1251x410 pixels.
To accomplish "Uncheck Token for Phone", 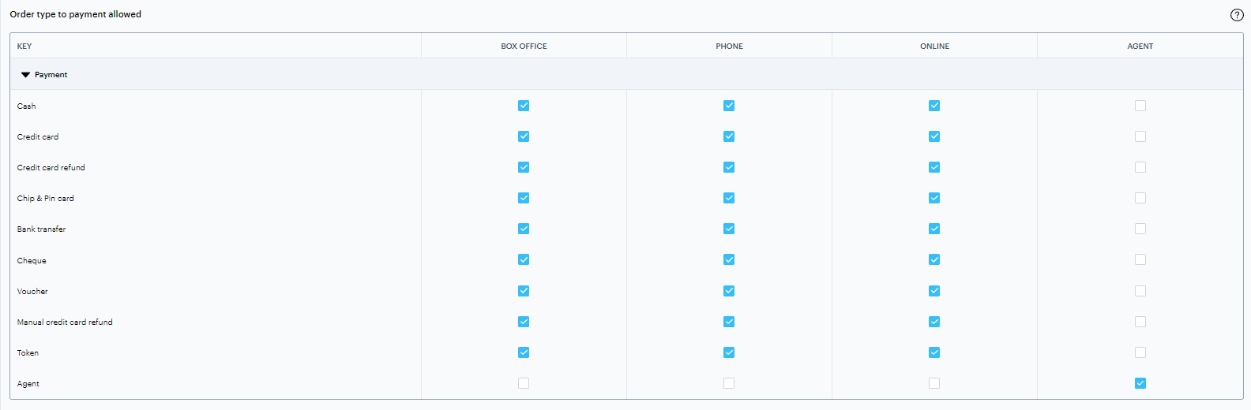I will click(729, 352).
